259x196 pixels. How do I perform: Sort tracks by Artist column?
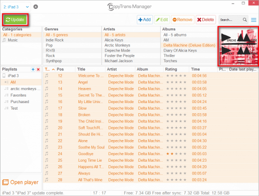coord(120,69)
